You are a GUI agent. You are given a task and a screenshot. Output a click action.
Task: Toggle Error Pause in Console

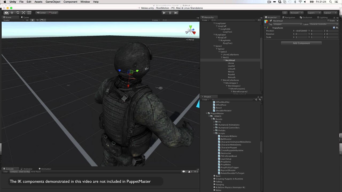36,172
